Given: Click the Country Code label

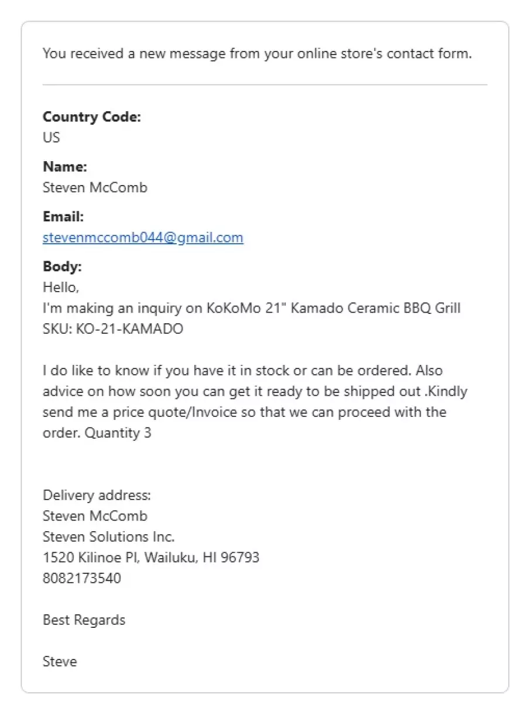Looking at the screenshot, I should point(92,117).
